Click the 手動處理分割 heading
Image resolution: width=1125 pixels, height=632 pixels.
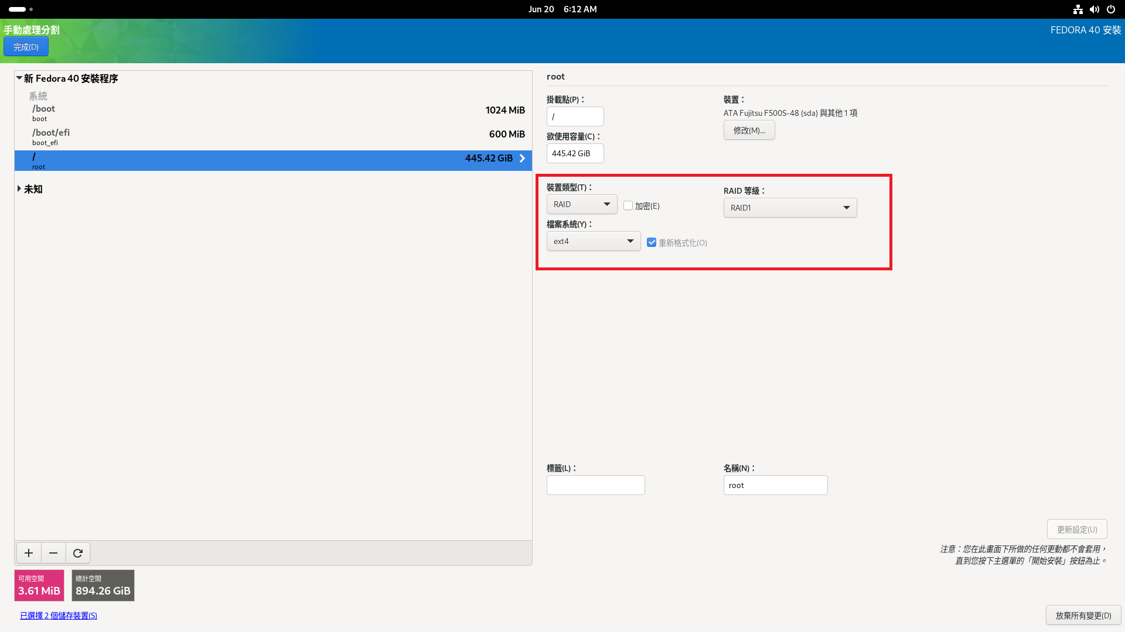[x=32, y=30]
